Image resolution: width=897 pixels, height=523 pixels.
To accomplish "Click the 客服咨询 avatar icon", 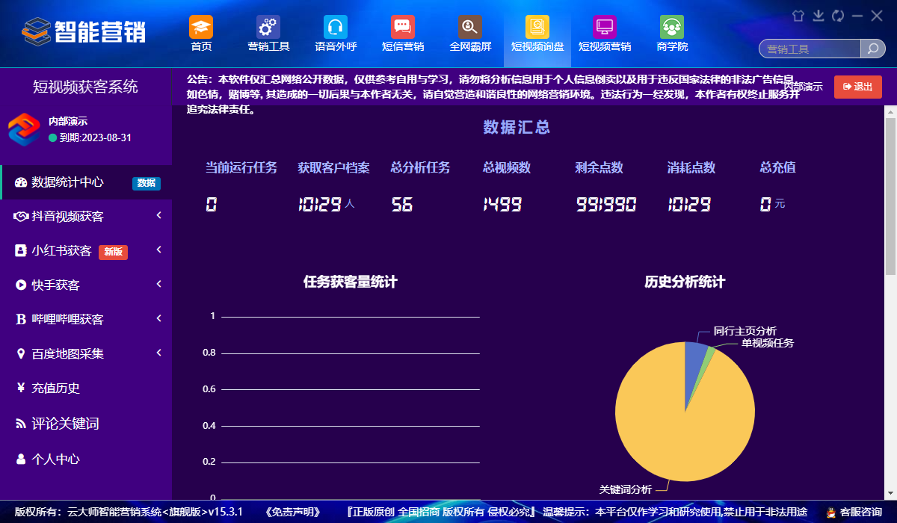I will pos(830,513).
